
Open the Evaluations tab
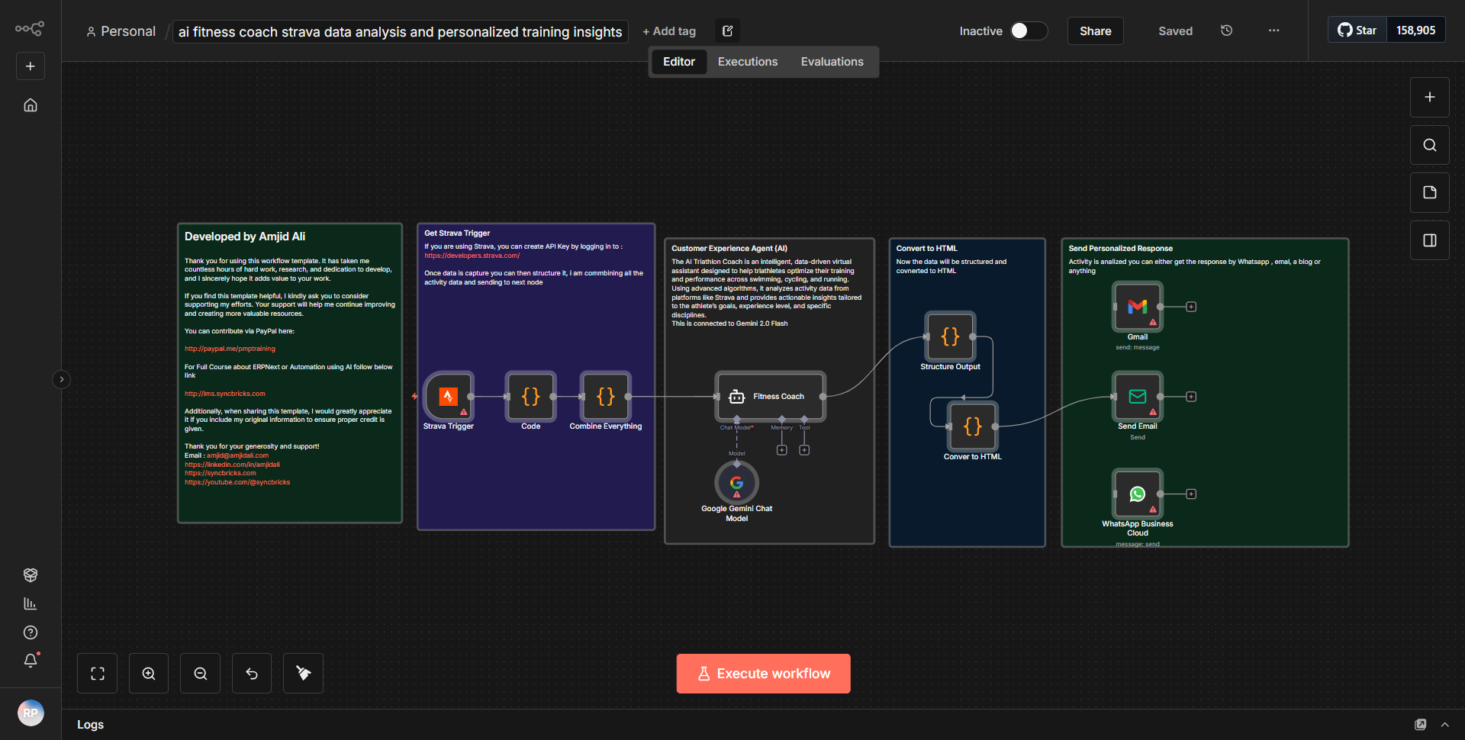(x=832, y=61)
